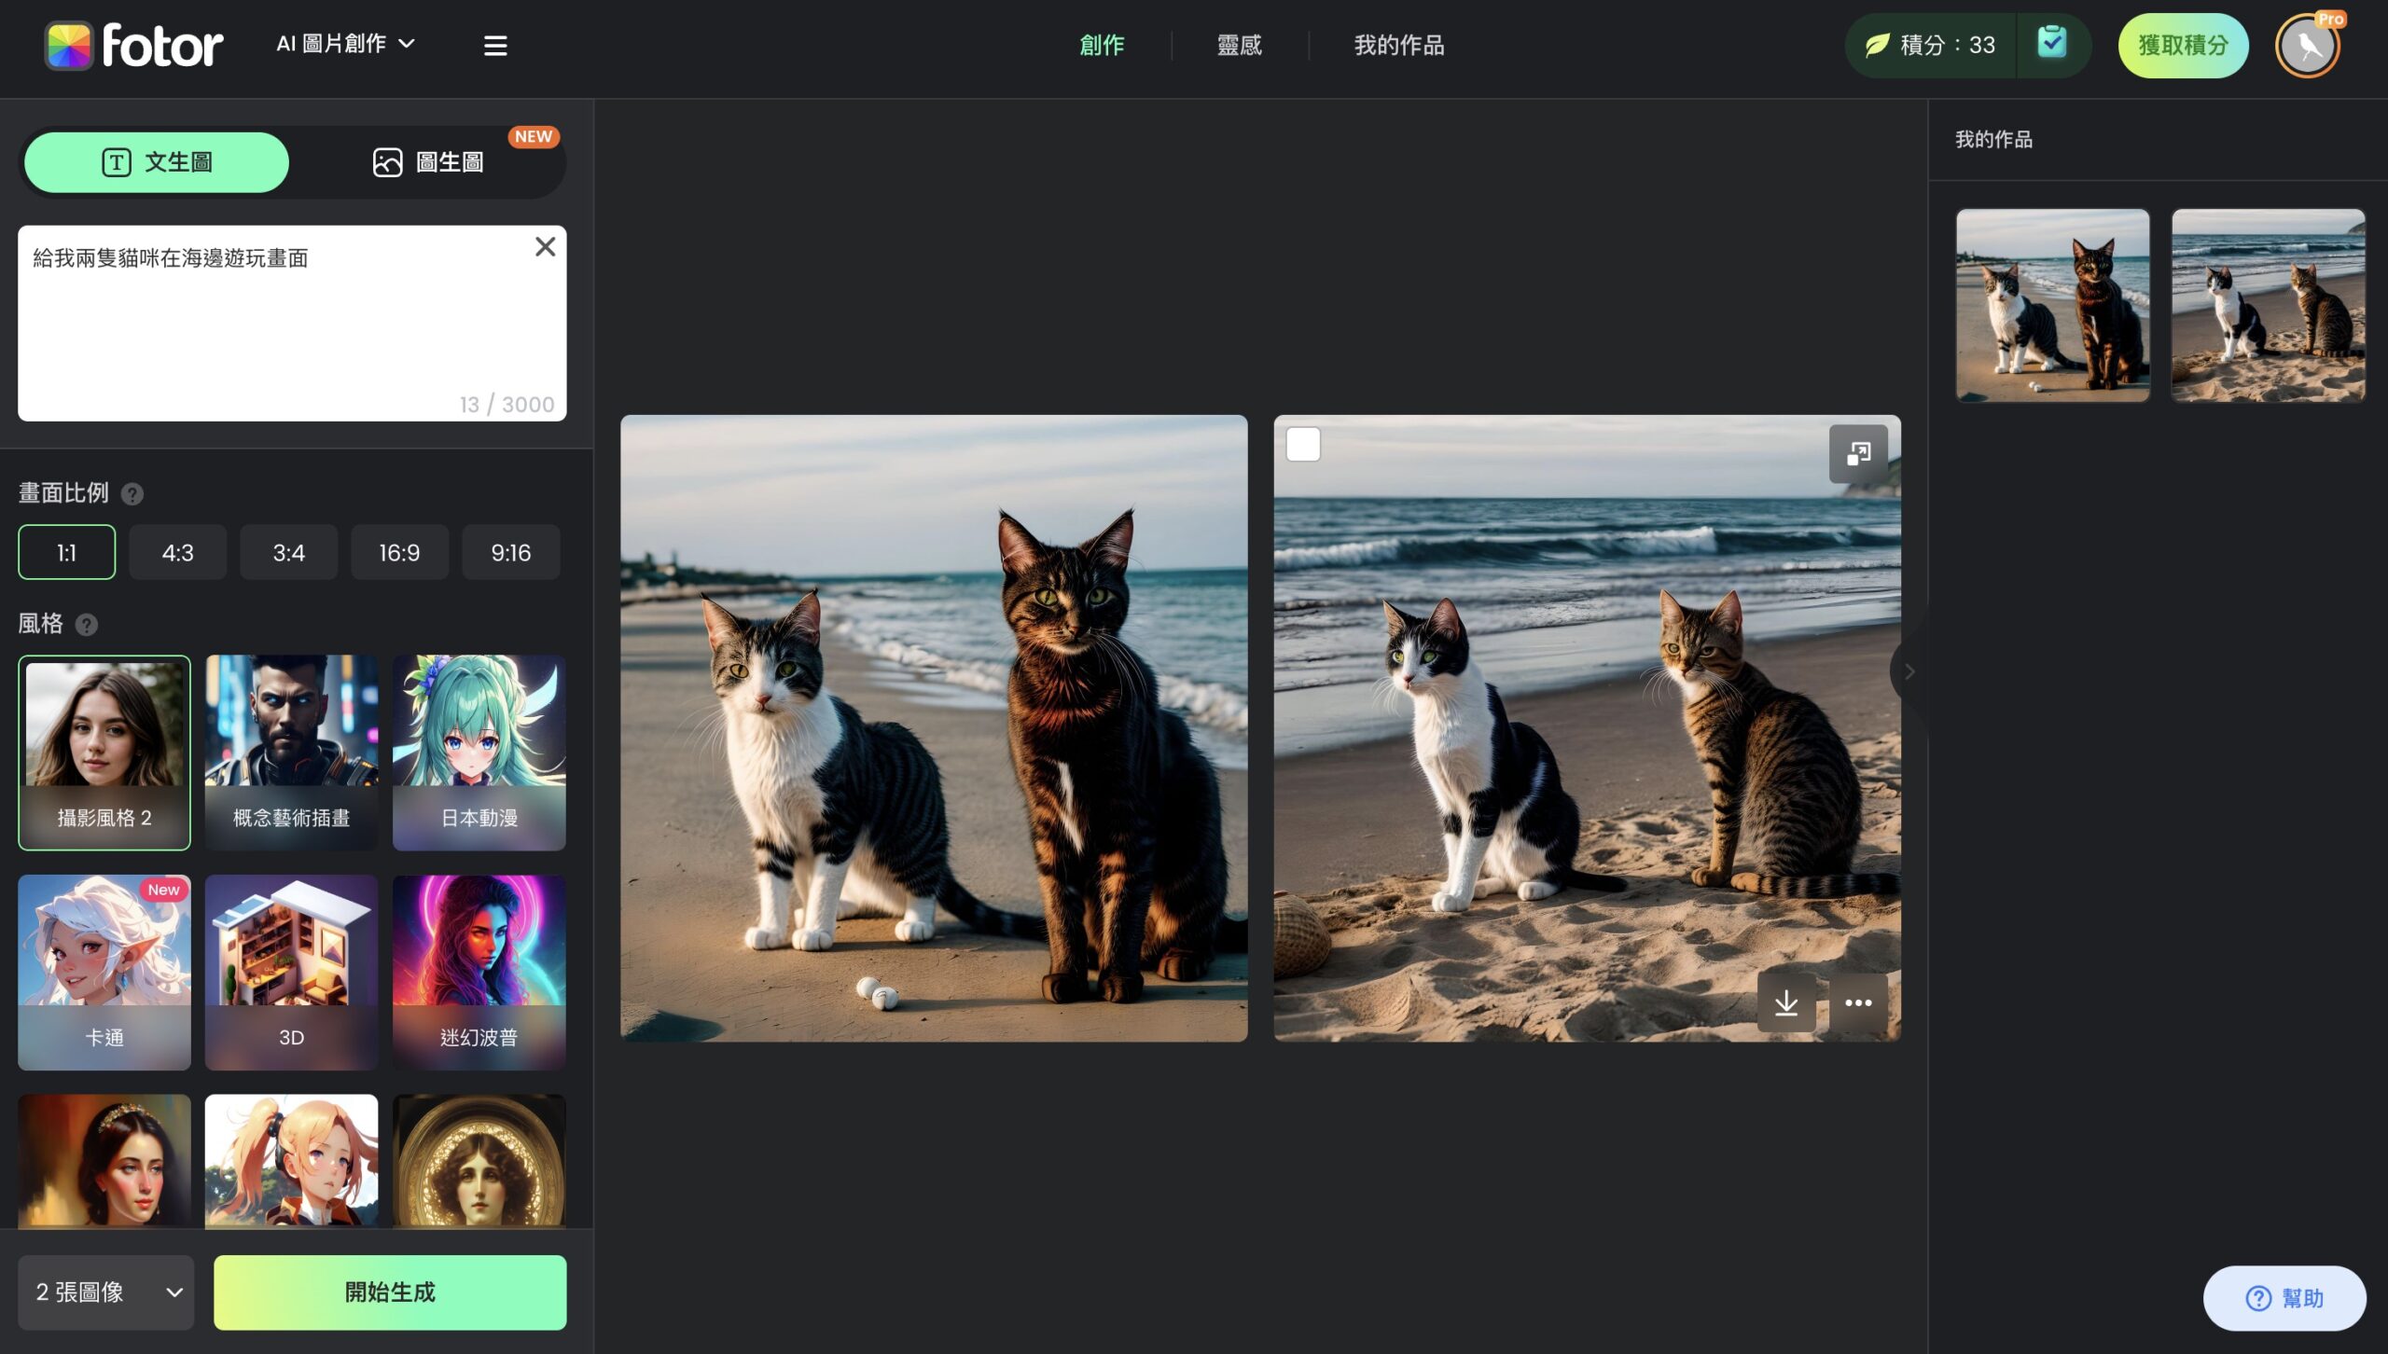The image size is (2388, 1354).
Task: Expand the AI 圖片創作 dropdown
Action: click(346, 44)
